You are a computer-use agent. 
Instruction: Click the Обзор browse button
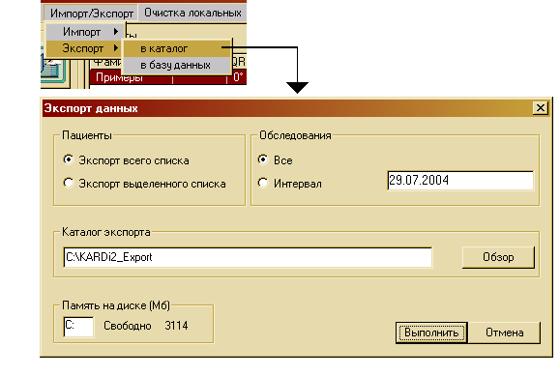(498, 257)
